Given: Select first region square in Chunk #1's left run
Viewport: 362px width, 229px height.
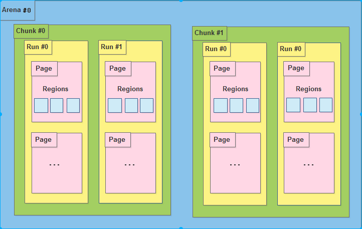Looking at the screenshot, I should 221,106.
